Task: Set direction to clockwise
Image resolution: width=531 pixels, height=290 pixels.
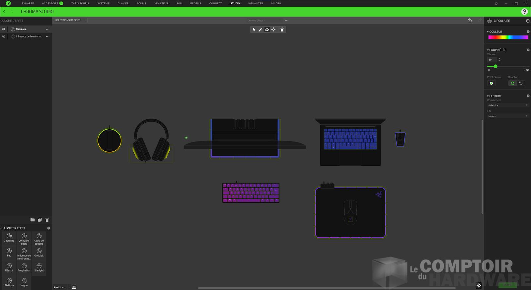Action: [512, 83]
